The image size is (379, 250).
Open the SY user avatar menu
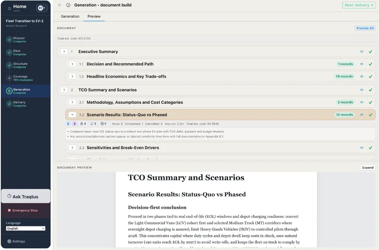click(x=42, y=8)
